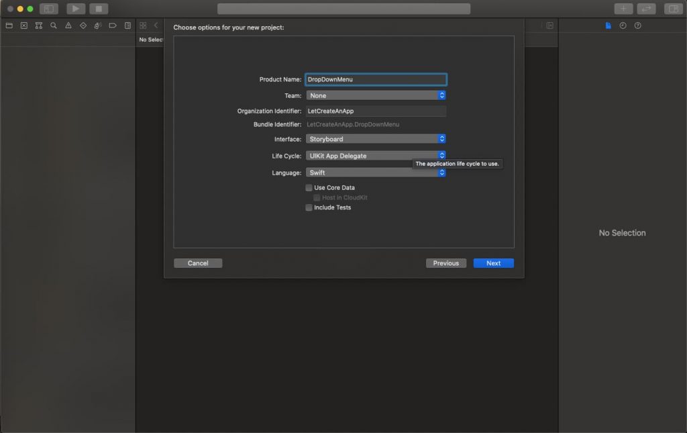
Task: Open the Language dropdown showing Swift
Action: [376, 173]
